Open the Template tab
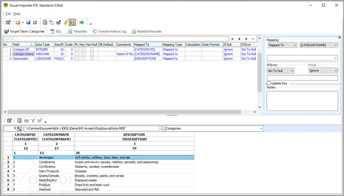The height and width of the screenshot is (196, 344). [x=77, y=31]
